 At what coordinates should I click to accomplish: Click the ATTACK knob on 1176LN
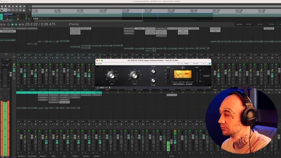(153, 71)
